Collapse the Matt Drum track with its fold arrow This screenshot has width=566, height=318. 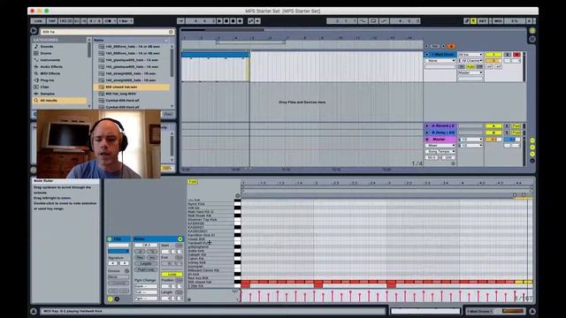427,55
